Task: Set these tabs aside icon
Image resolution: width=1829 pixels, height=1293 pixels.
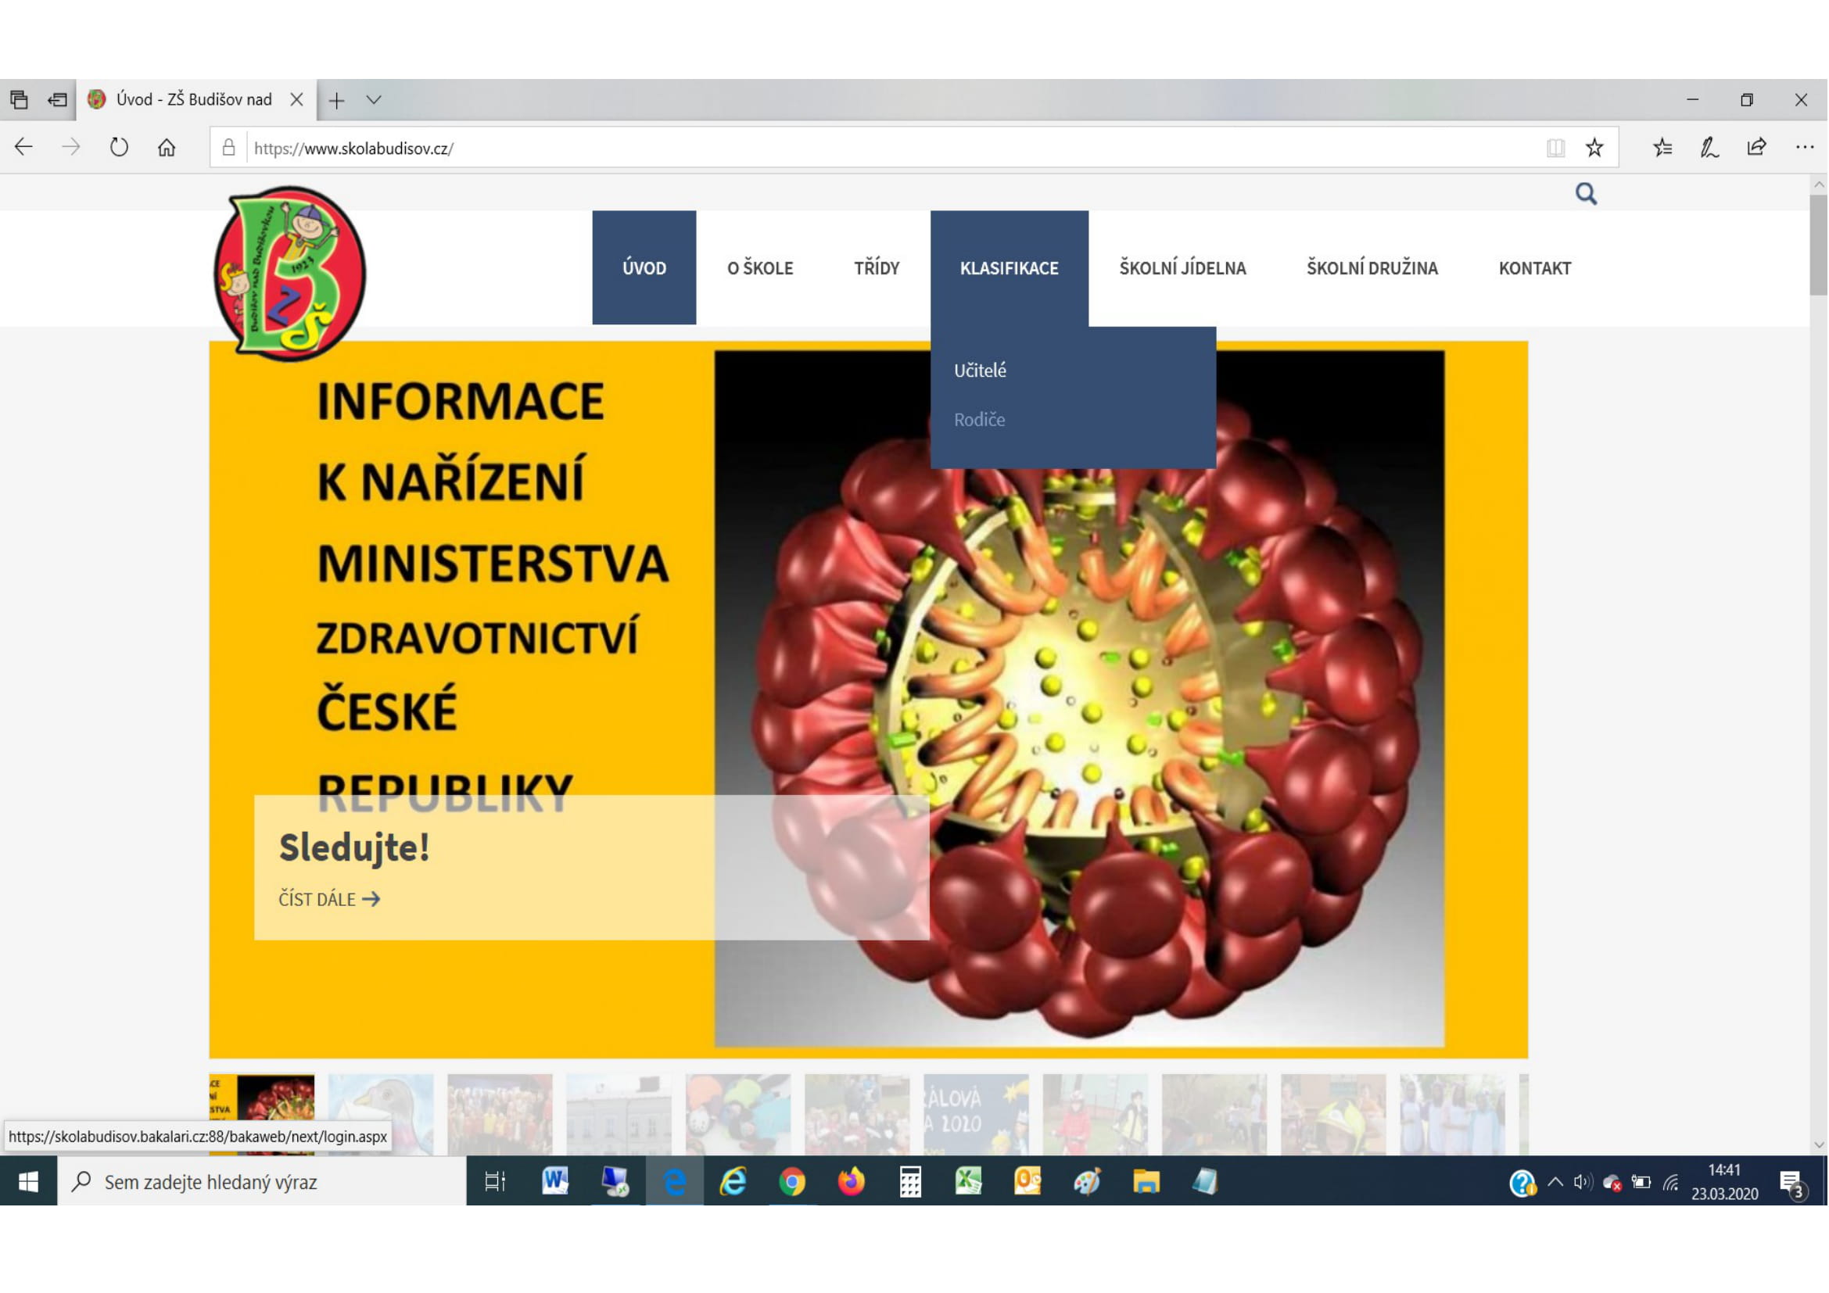Action: pos(57,99)
